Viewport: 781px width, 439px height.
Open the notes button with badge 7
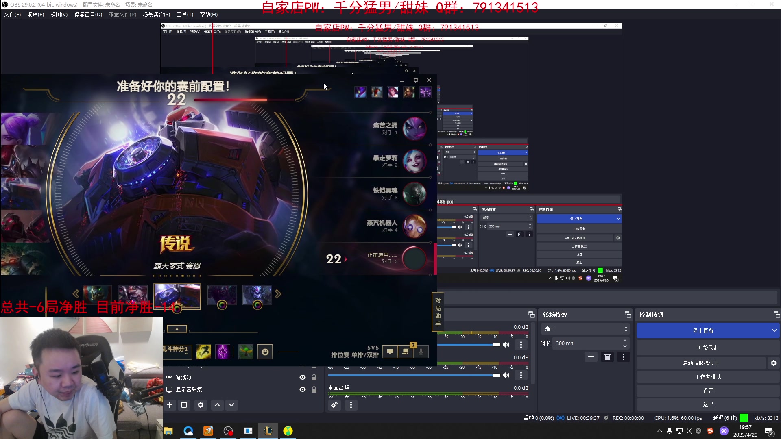(406, 352)
